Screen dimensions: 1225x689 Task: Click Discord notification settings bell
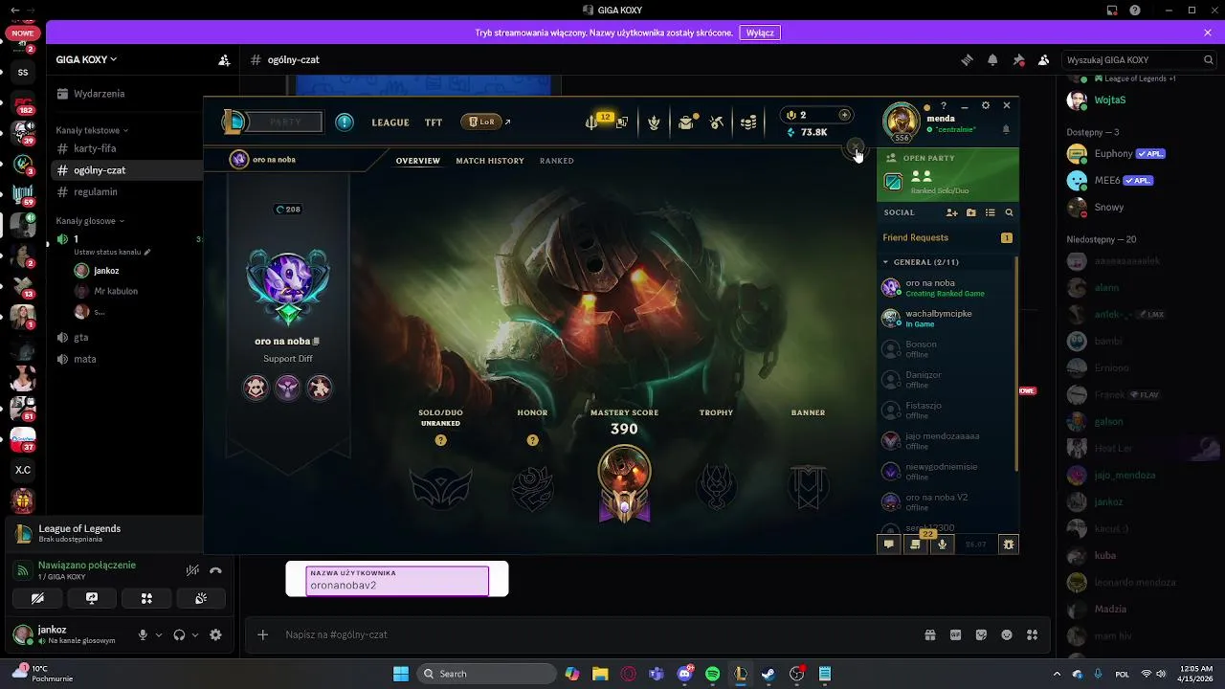[x=992, y=59]
